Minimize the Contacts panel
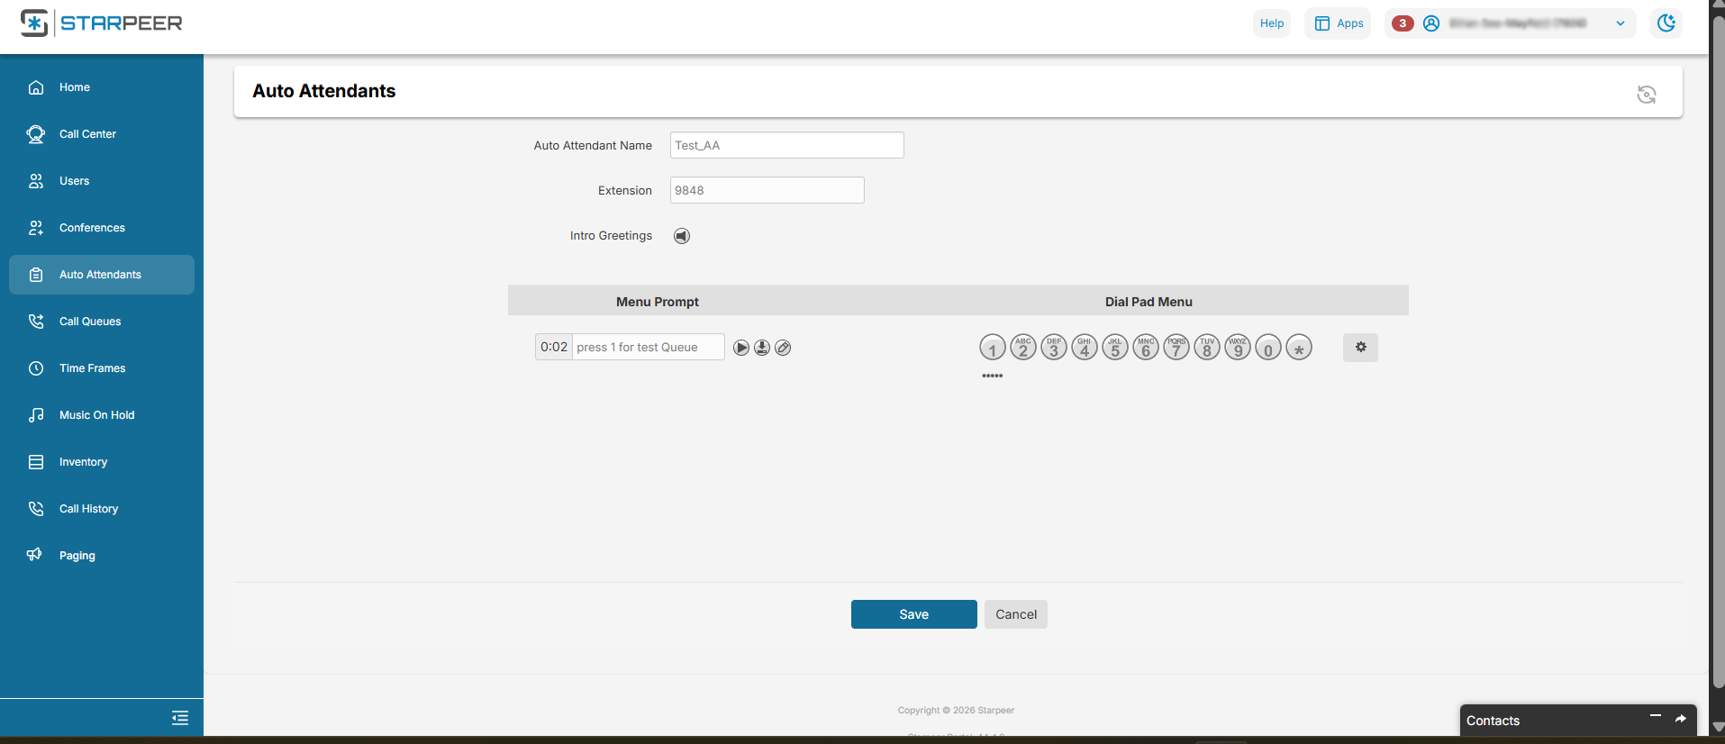The image size is (1725, 744). point(1655,716)
